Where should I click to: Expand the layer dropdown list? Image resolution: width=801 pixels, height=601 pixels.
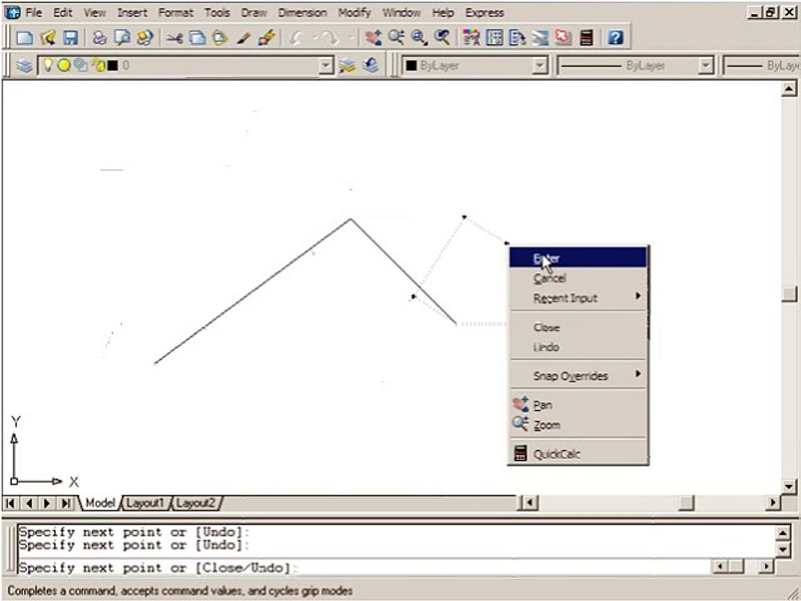point(325,65)
